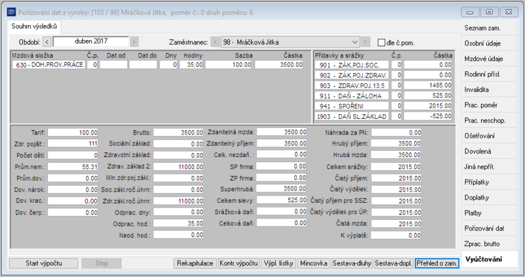
Task: Click the Zdanitelná mzda field
Action: [x=282, y=133]
